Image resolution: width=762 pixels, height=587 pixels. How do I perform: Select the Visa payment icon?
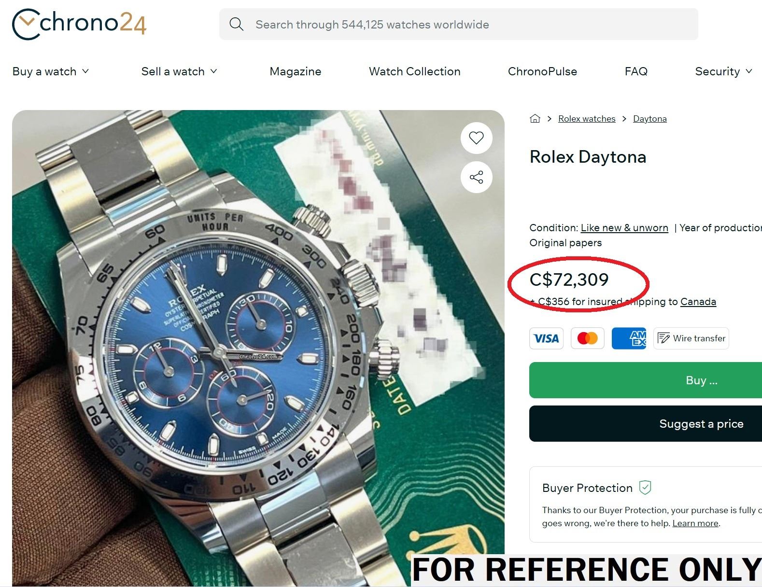point(546,338)
